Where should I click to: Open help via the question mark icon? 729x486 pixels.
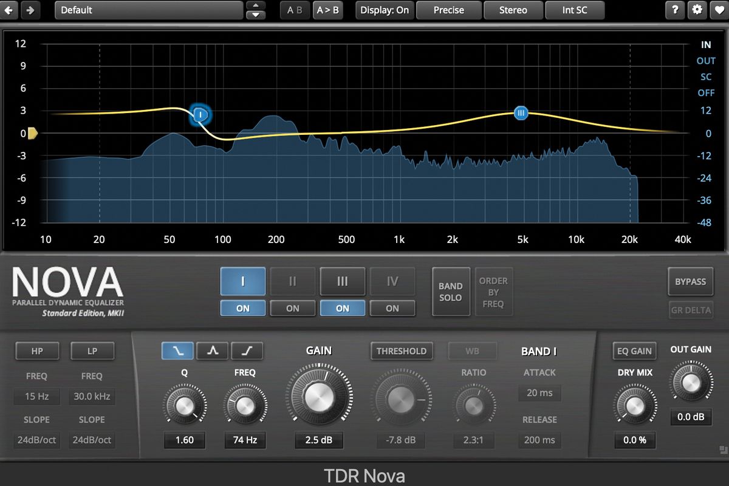click(674, 10)
